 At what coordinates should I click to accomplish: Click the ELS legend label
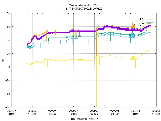[x=142, y=16]
